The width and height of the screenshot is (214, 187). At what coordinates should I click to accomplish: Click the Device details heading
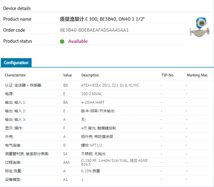coord(17,8)
